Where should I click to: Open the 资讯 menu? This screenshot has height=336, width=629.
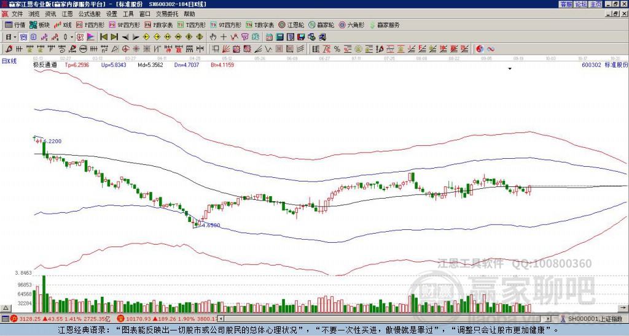tap(50, 14)
